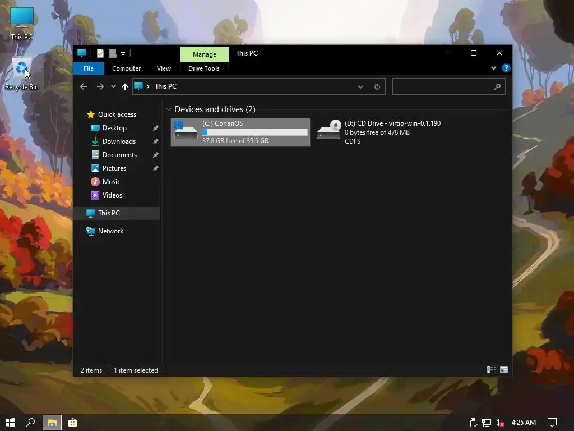This screenshot has width=574, height=431.
Task: Click the USB safely remove tray icon
Action: point(473,423)
